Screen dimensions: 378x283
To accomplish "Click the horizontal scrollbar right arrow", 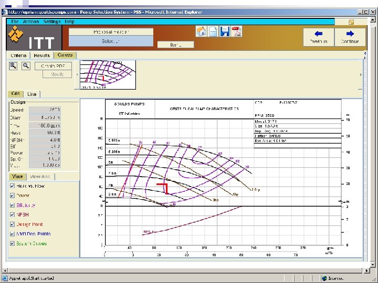I will pyautogui.click(x=366, y=270).
